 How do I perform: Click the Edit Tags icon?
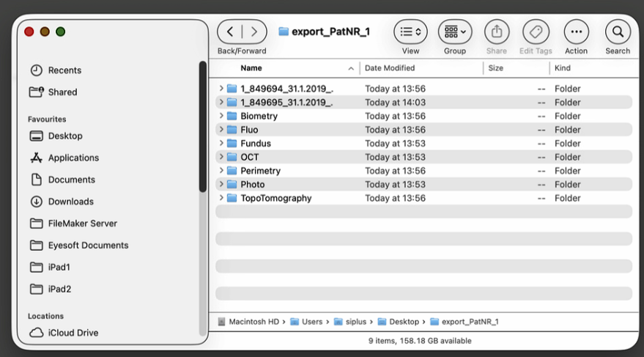tap(536, 32)
